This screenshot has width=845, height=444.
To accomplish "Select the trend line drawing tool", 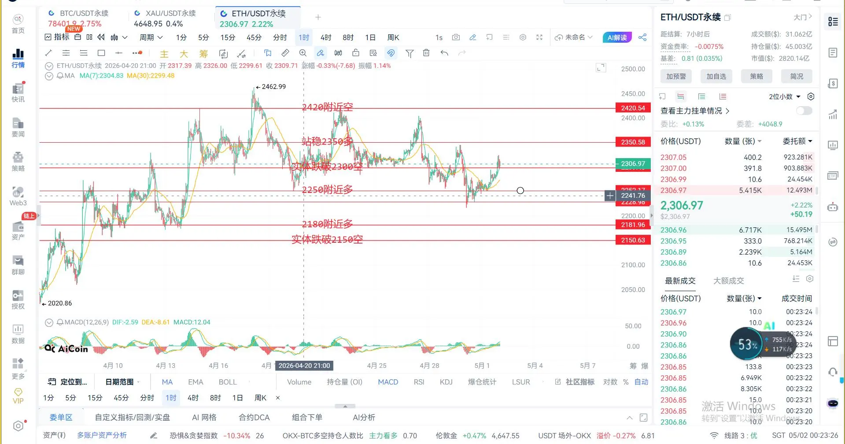I will tap(48, 53).
